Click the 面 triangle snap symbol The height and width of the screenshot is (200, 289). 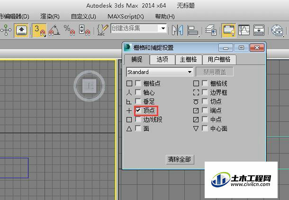[129, 128]
